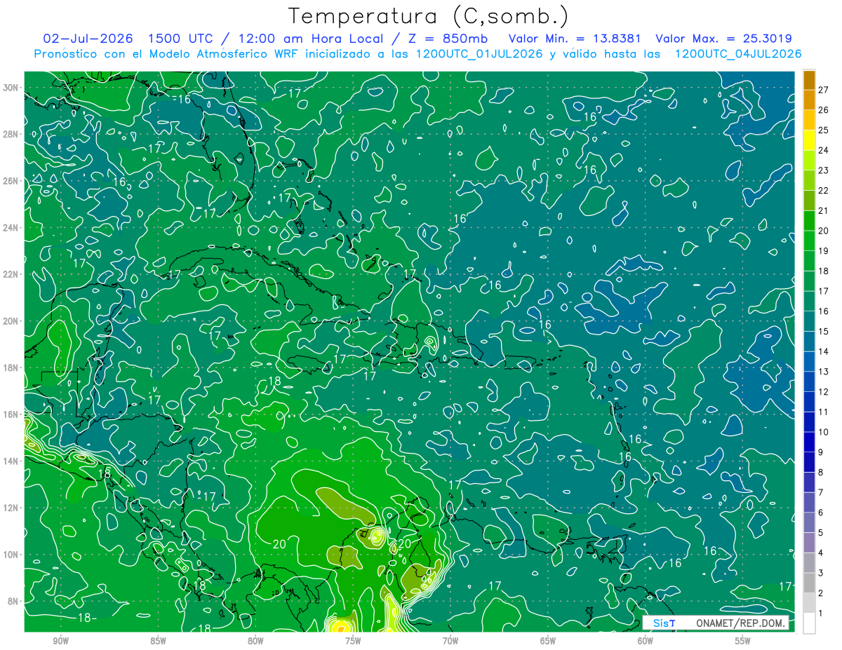Select the "Valor Min. = 13.8381" value
The image size is (842, 650).
575,39
